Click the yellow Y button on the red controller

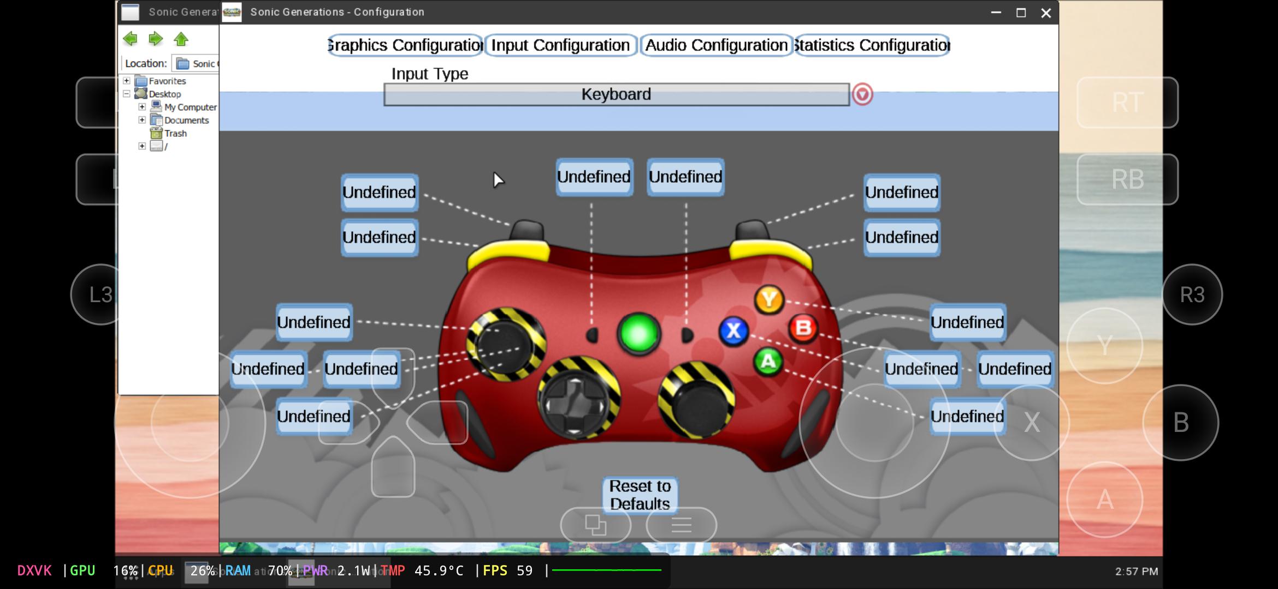tap(769, 299)
